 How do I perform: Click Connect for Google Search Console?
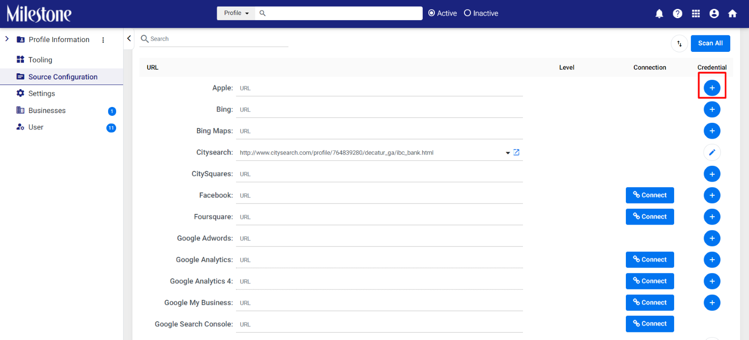[650, 324]
